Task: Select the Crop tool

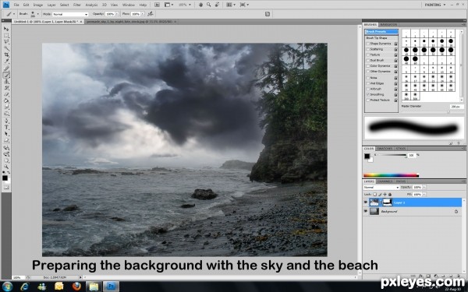Action: (6, 55)
